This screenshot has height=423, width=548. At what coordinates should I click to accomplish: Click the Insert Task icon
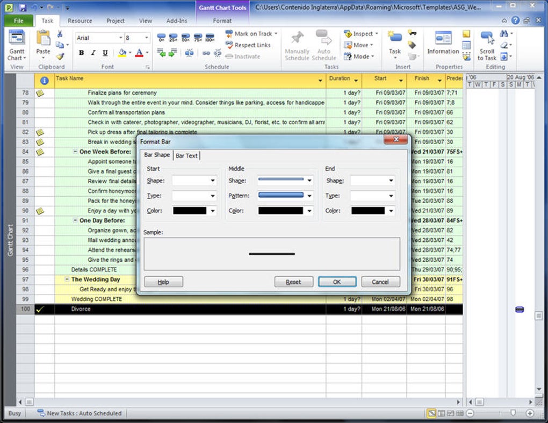pyautogui.click(x=395, y=38)
